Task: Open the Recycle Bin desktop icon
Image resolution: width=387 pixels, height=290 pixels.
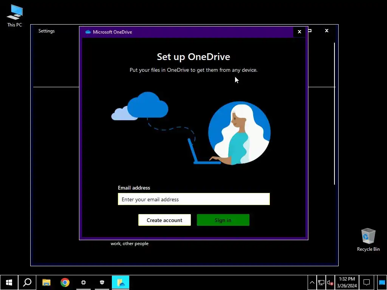Action: 368,240
